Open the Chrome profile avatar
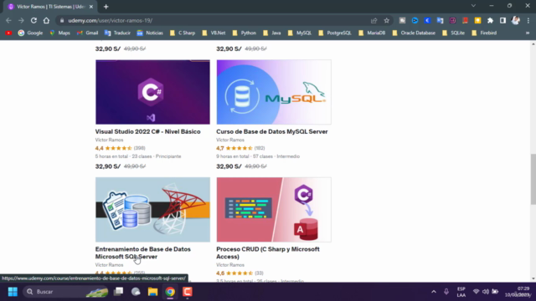The height and width of the screenshot is (301, 536). [x=516, y=20]
